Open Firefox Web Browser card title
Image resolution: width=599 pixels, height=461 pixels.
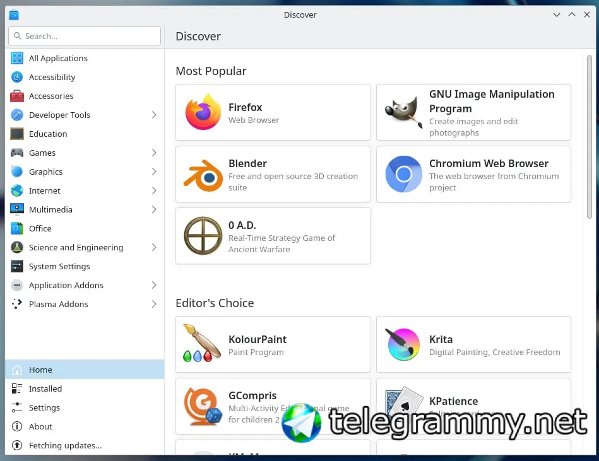[x=246, y=107]
